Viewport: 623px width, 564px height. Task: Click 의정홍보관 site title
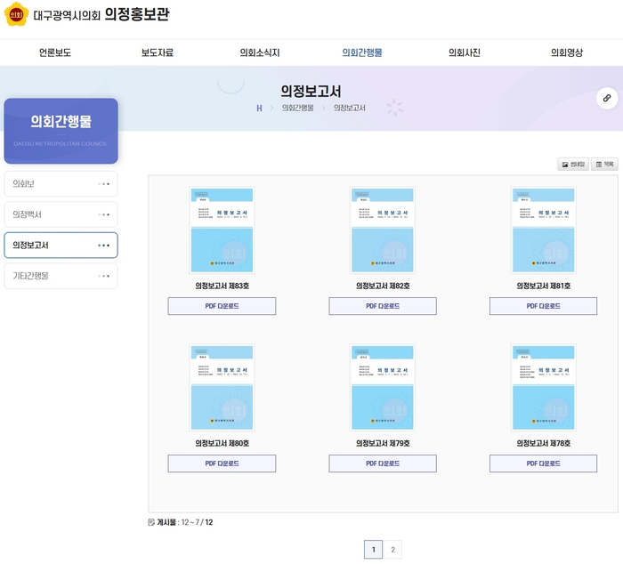click(137, 14)
